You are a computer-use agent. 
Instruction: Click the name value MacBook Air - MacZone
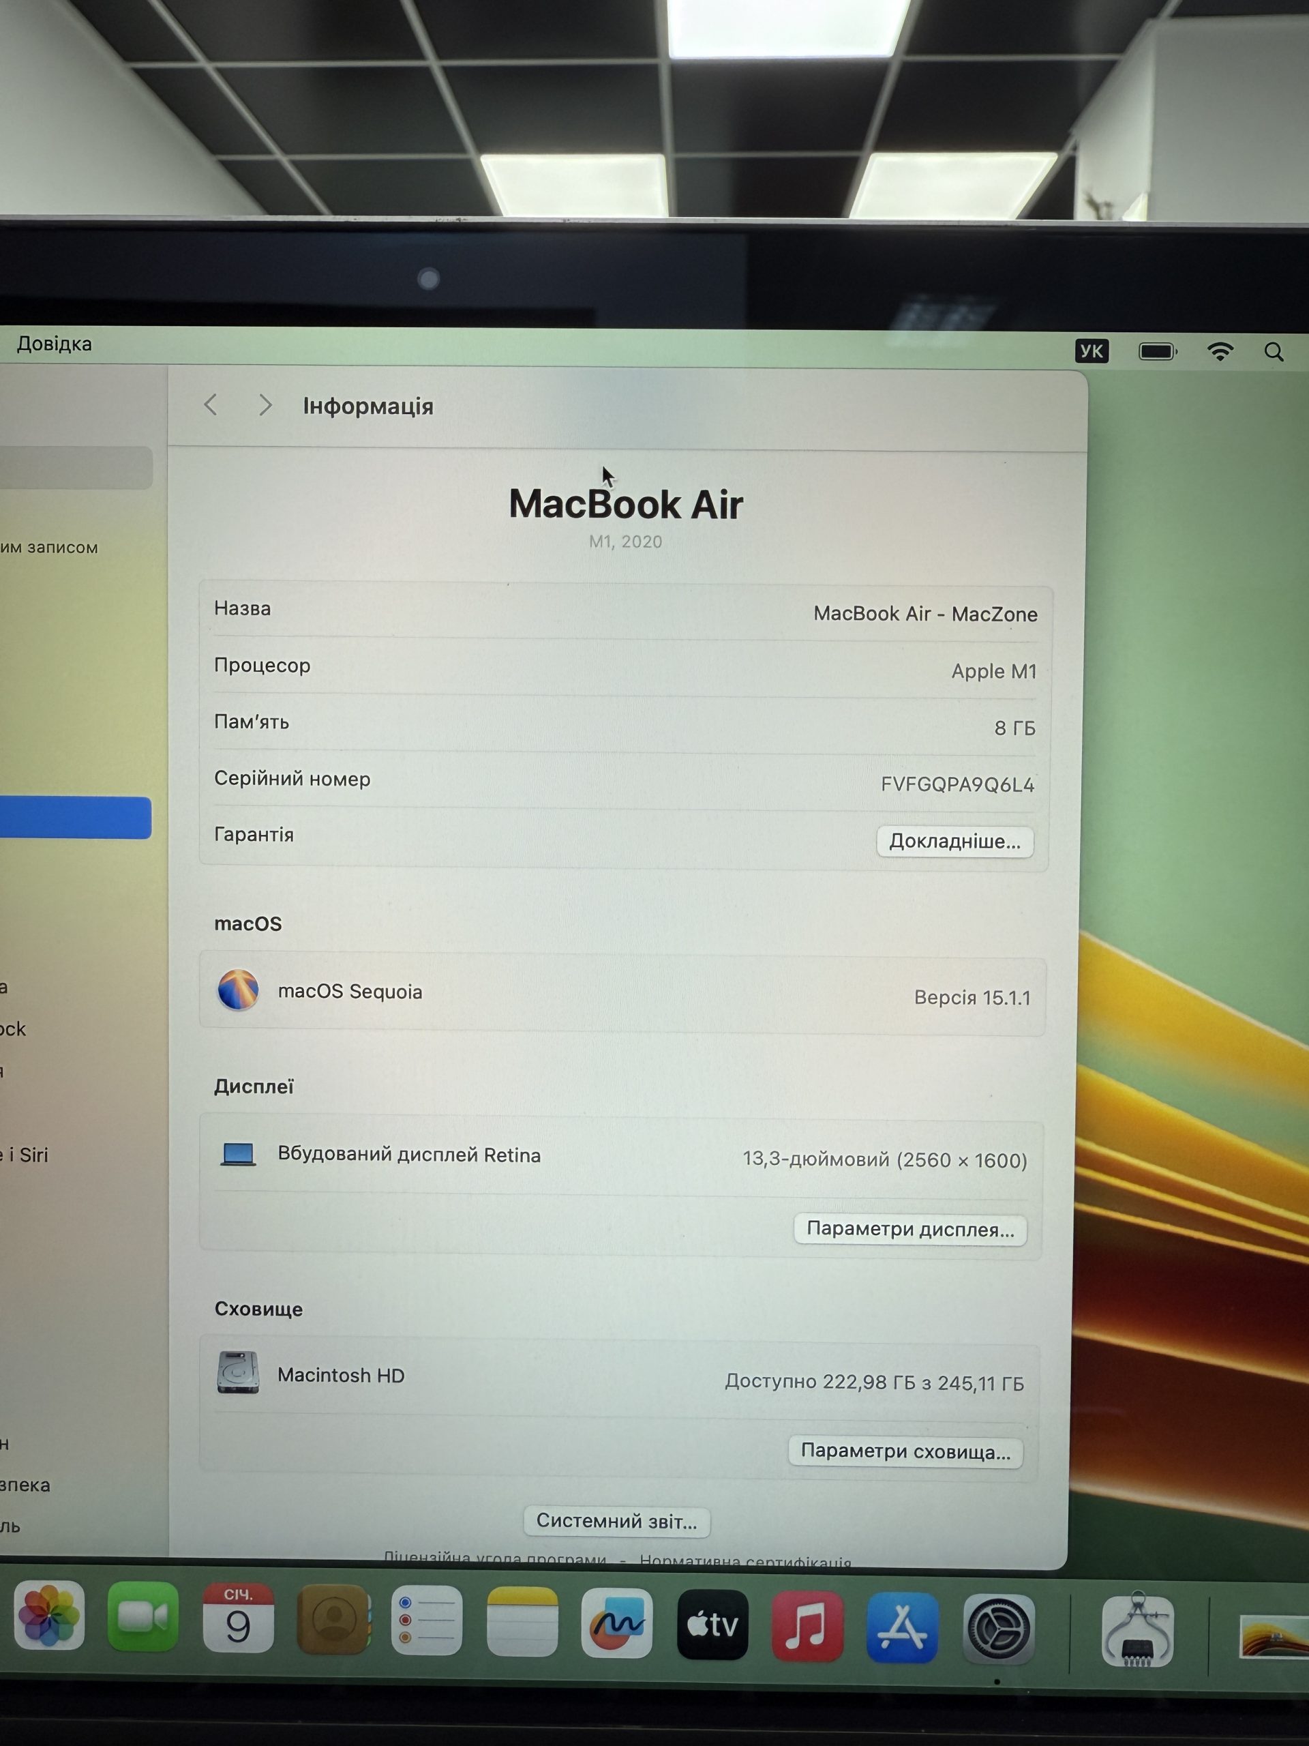[x=926, y=614]
